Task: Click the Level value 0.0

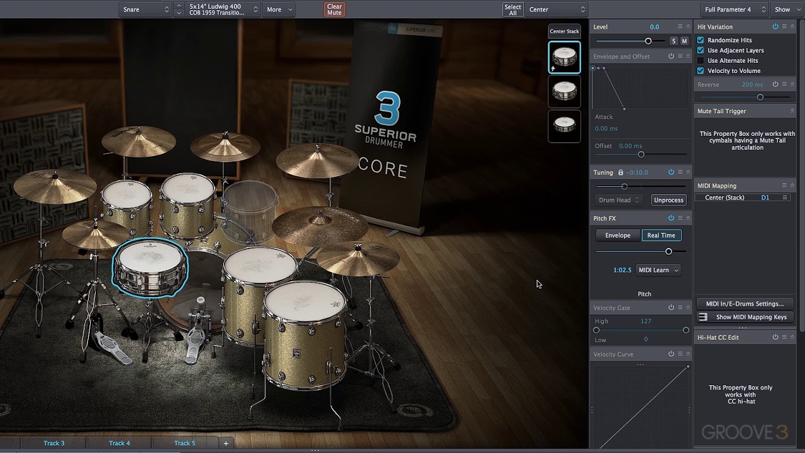Action: 654,27
